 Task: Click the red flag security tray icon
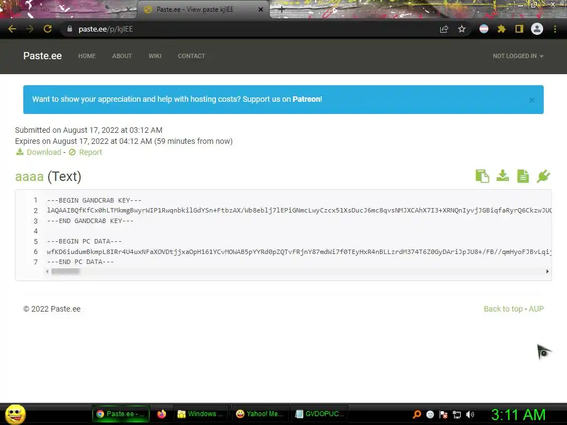coord(444,414)
